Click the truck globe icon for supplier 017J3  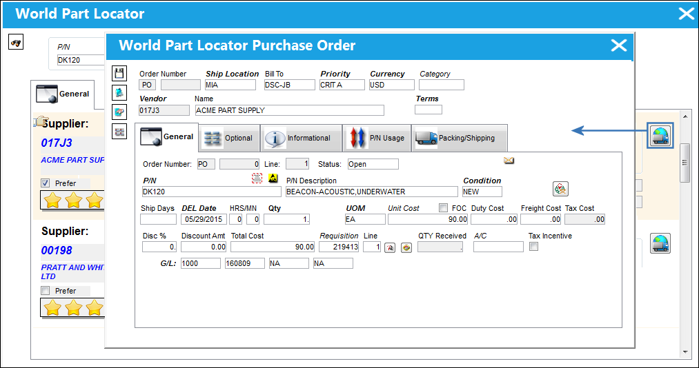pyautogui.click(x=660, y=136)
